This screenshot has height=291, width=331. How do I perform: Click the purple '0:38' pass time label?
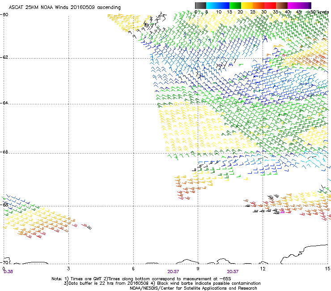8,272
